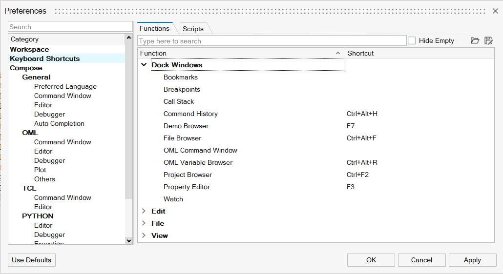The width and height of the screenshot is (503, 274).
Task: Click the save shortcuts file icon
Action: [x=488, y=41]
